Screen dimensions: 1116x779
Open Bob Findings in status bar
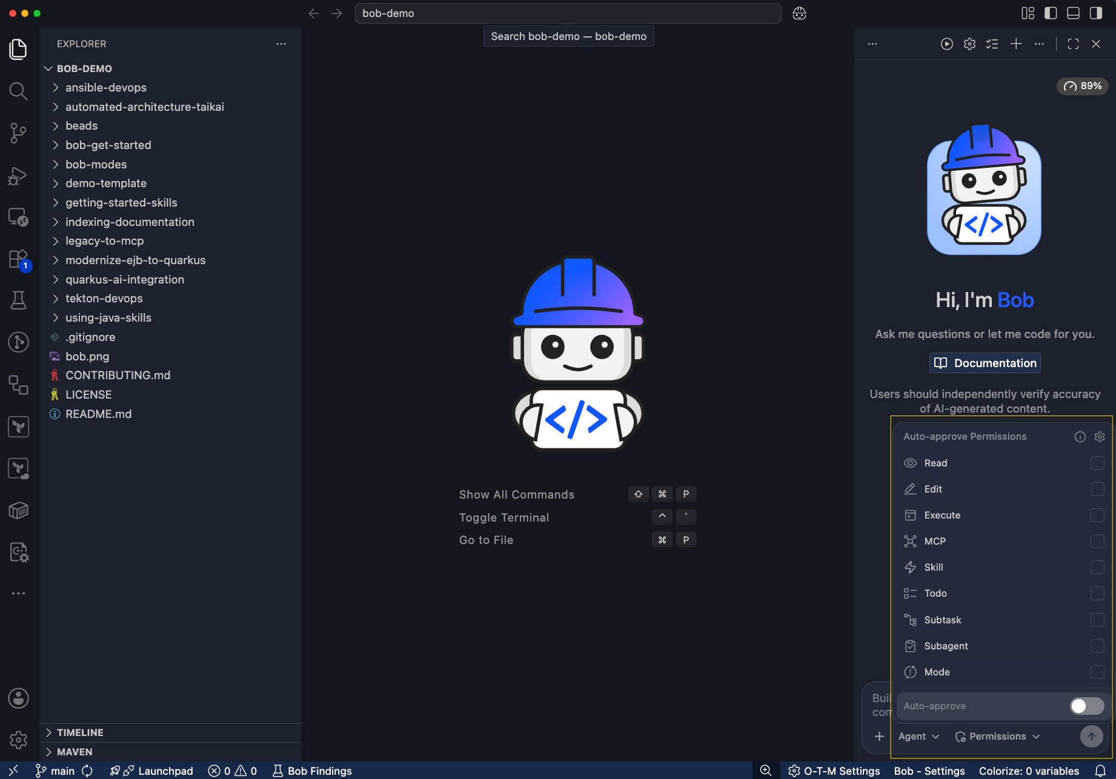[312, 771]
